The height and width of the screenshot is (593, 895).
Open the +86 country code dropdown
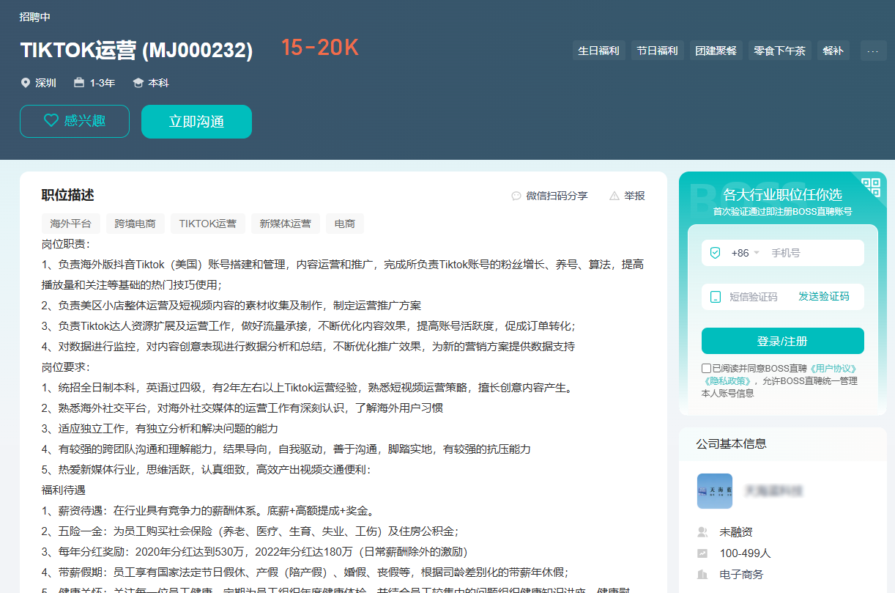click(x=745, y=253)
